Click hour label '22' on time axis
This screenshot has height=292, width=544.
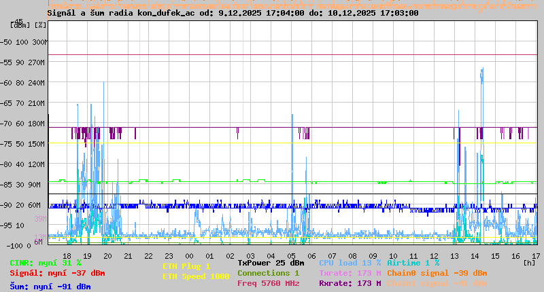click(148, 256)
